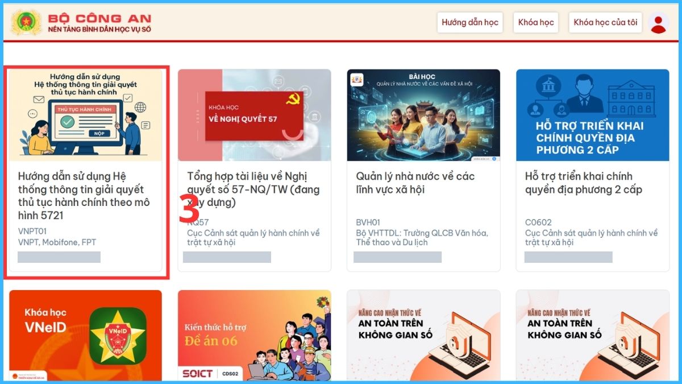Click card title 'Hỗ trợ triển khai chính quyền địa phương 2 cấp'
Viewport: 682px width, 384px height.
click(x=584, y=183)
